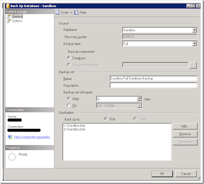
Task: Click the disabled Recovery model field
Action: click(x=160, y=37)
